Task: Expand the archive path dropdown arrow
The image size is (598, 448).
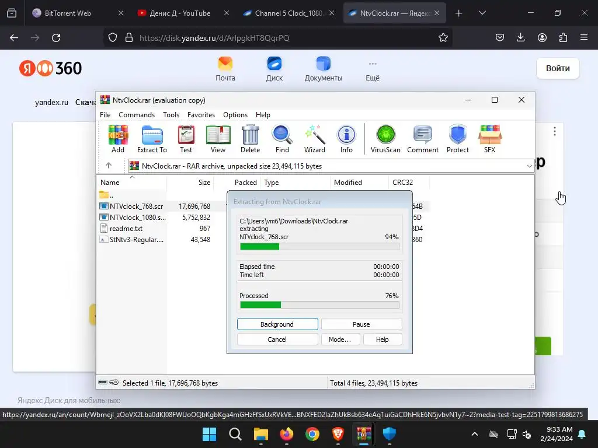Action: coord(529,166)
